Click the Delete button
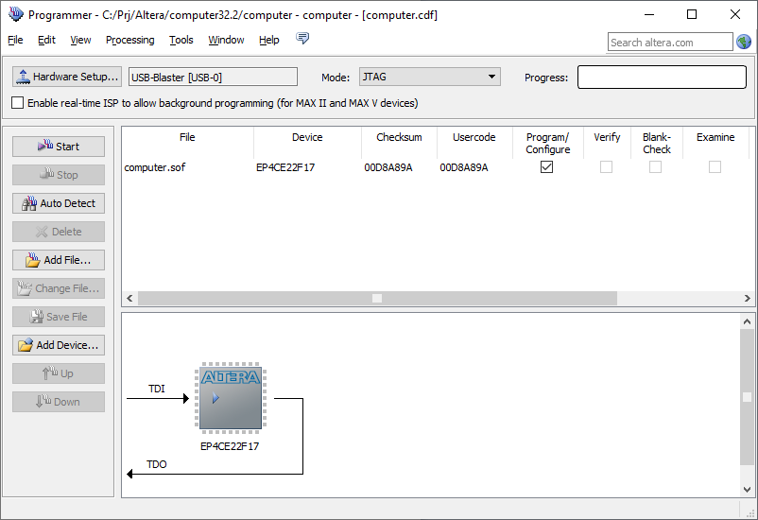758x520 pixels. [59, 232]
